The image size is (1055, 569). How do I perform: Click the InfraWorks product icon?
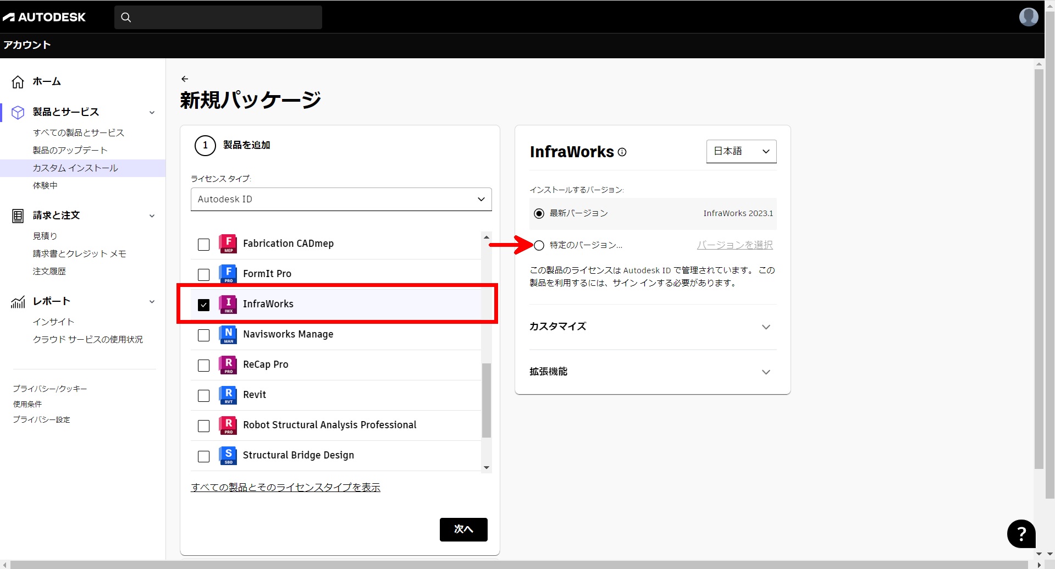228,304
